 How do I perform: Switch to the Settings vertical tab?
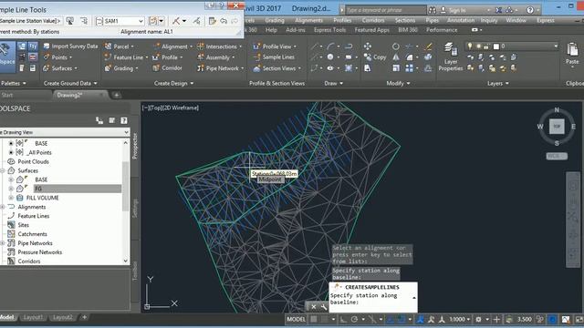point(135,209)
